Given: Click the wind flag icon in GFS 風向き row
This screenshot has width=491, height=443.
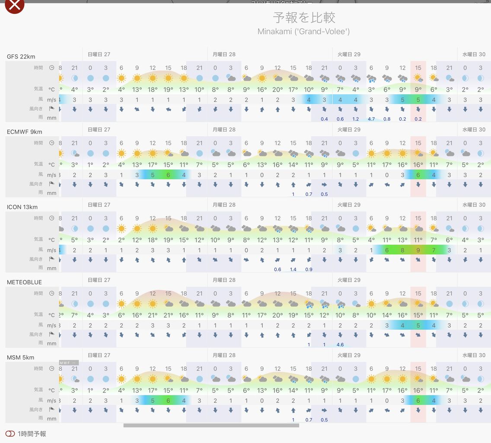Looking at the screenshot, I should [x=52, y=109].
